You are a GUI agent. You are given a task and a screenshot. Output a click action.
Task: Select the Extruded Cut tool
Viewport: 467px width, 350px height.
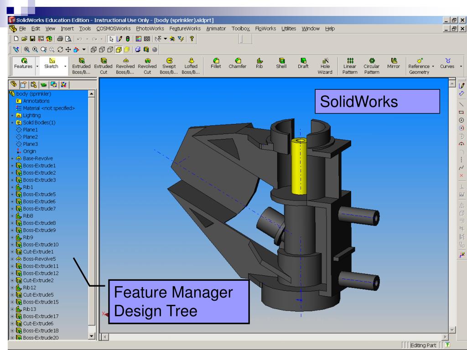click(x=104, y=66)
